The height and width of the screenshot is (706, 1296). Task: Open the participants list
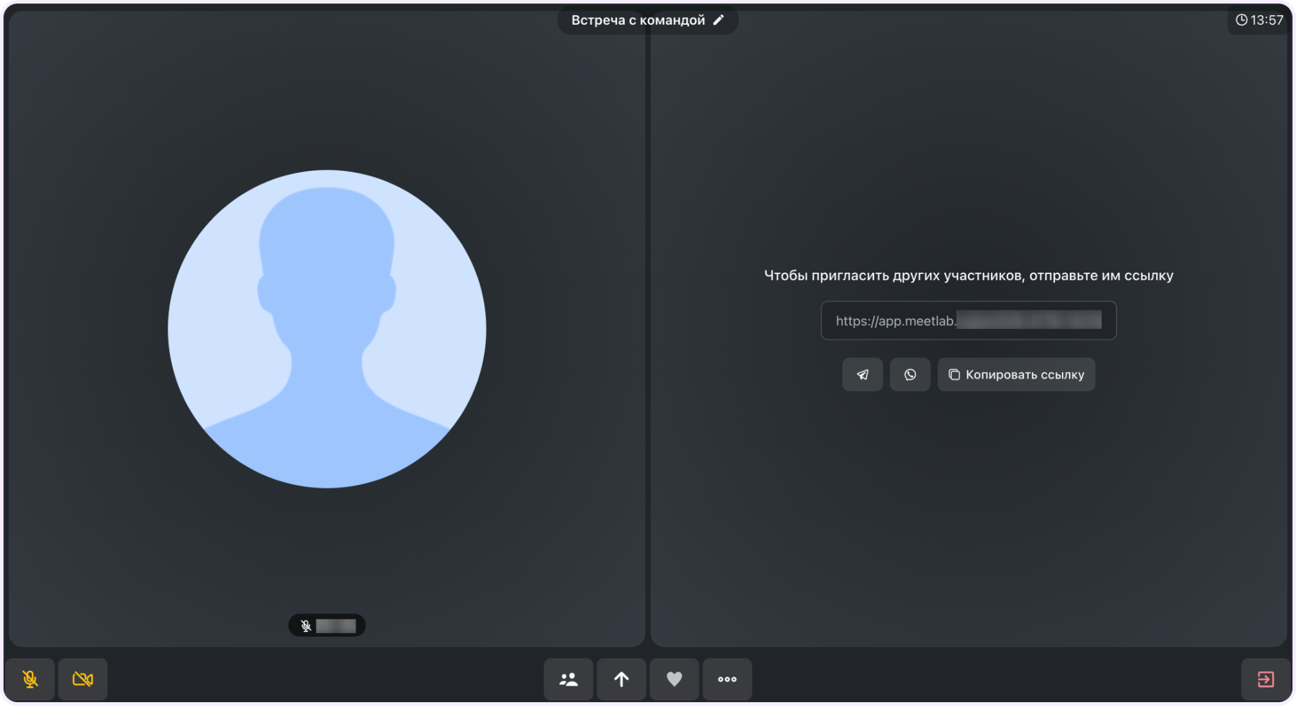point(568,679)
